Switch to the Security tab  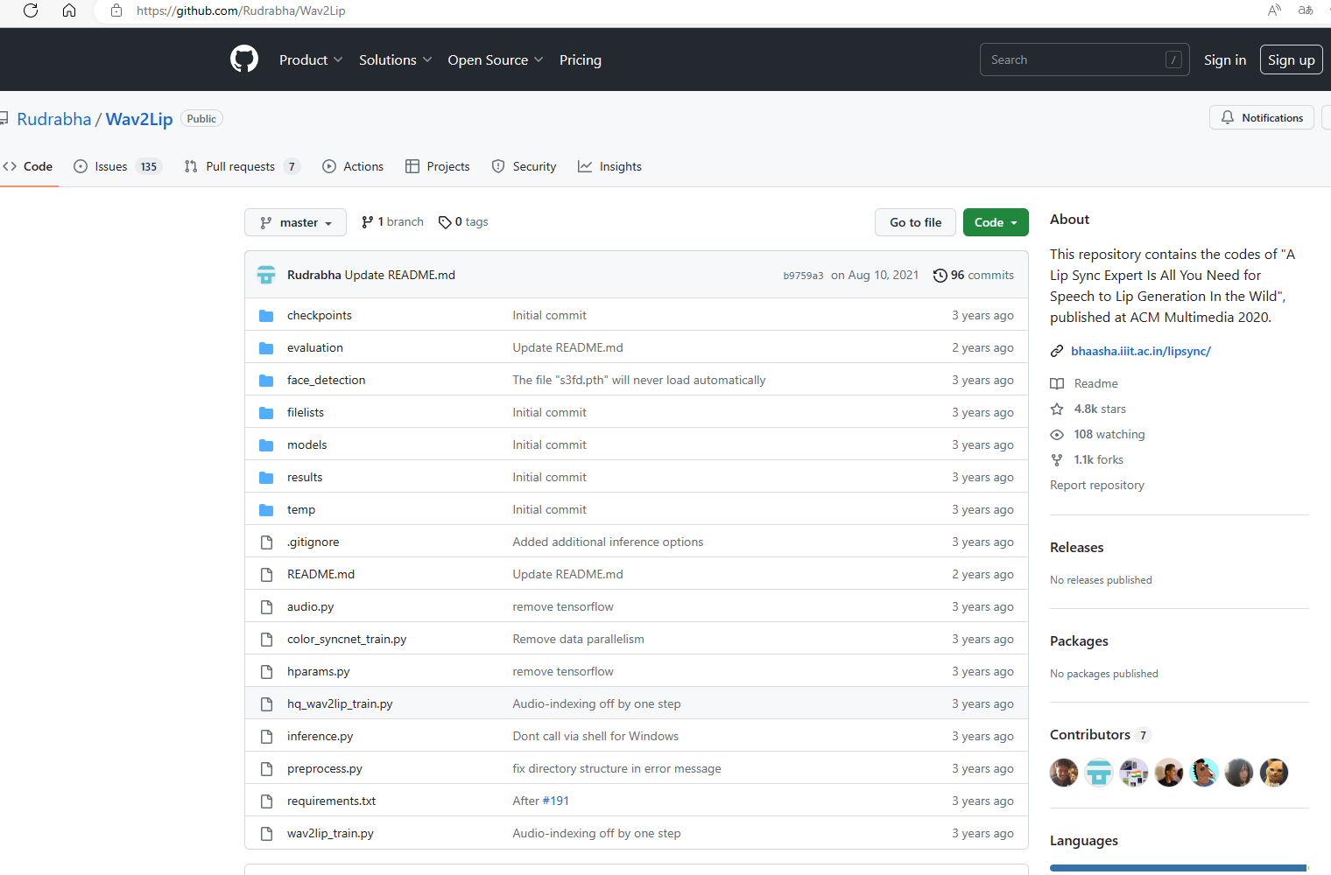524,166
